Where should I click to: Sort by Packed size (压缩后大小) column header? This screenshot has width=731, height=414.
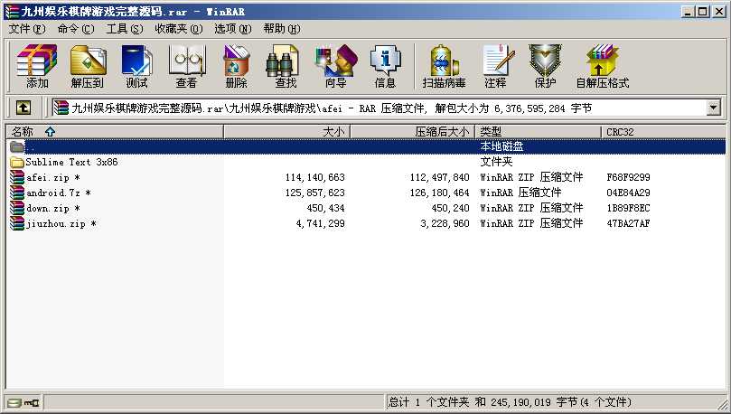tap(413, 132)
